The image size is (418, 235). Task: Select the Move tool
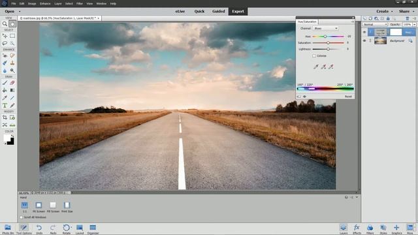(x=5, y=36)
